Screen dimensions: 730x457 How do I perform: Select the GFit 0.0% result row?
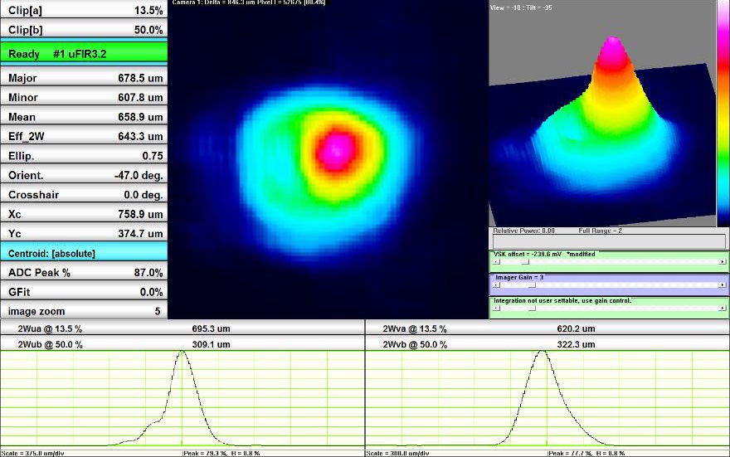(84, 291)
